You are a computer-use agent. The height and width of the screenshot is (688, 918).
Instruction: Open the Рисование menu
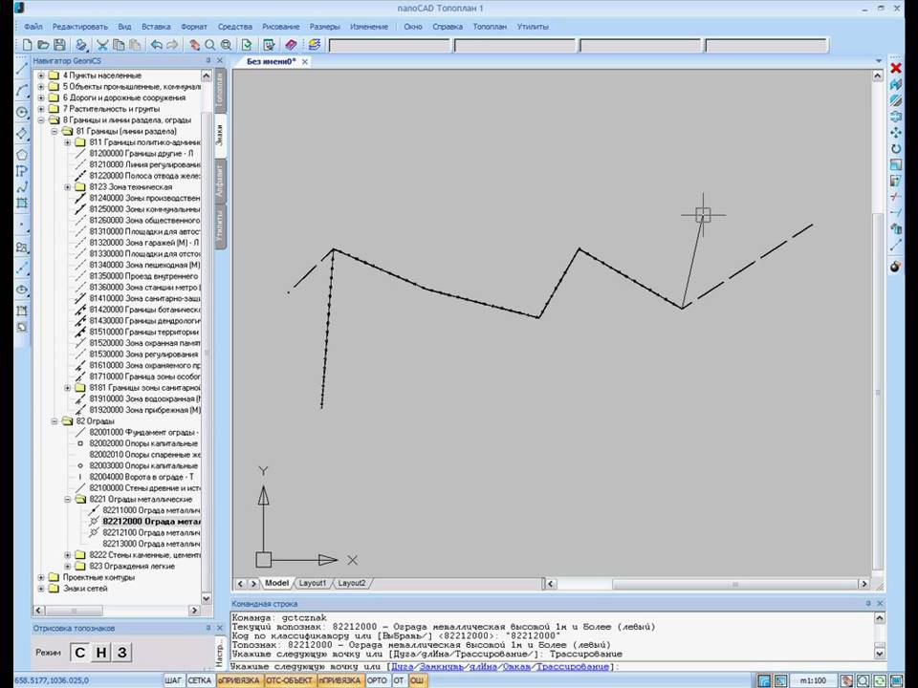pos(281,27)
